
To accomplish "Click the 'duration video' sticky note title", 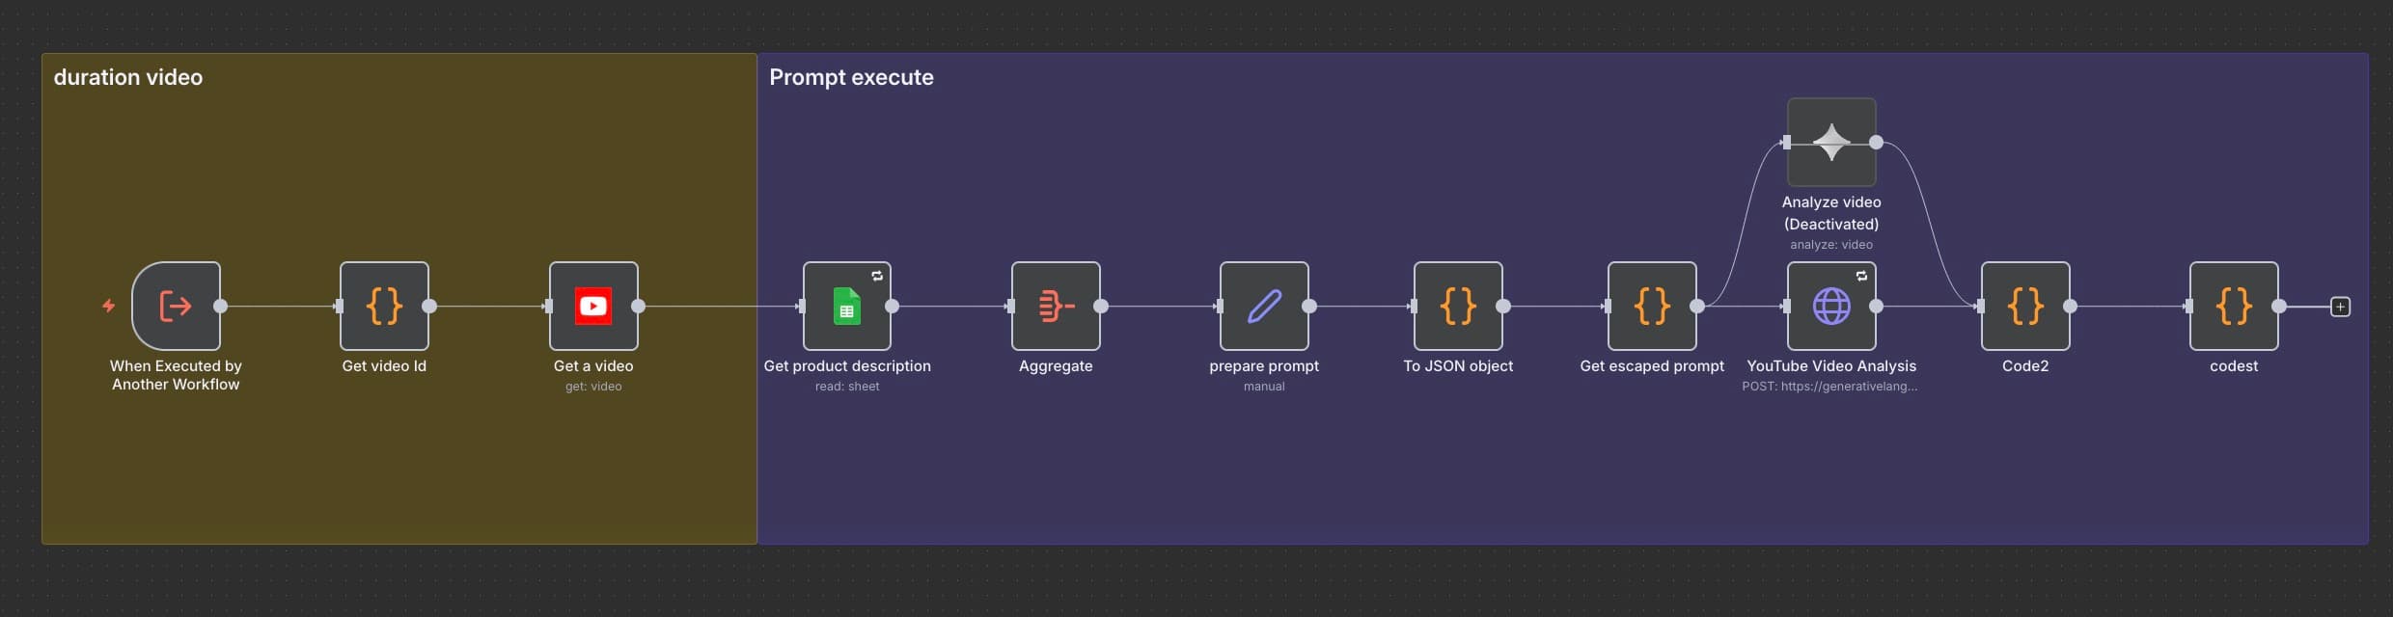I will pyautogui.click(x=128, y=77).
